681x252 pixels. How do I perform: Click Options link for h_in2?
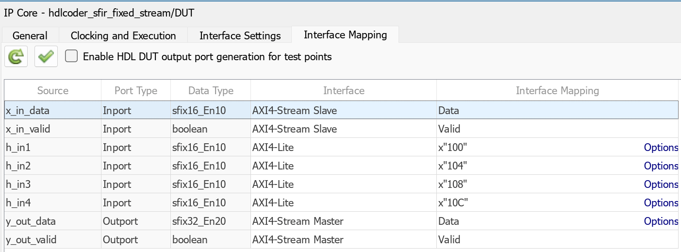click(661, 166)
